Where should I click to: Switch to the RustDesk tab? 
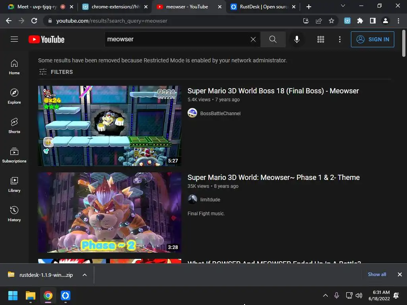click(263, 7)
